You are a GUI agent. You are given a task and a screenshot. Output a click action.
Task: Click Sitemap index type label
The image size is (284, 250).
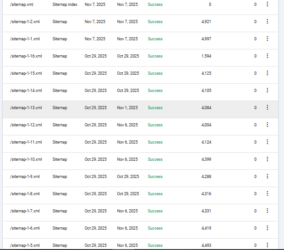click(x=65, y=5)
